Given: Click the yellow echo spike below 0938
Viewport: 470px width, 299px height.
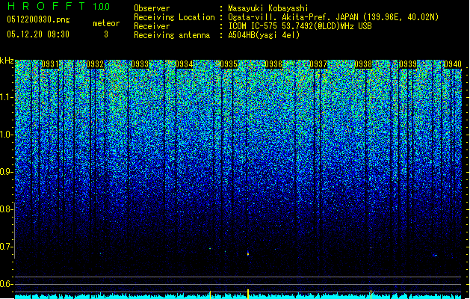Looking at the screenshot, I should 371,294.
